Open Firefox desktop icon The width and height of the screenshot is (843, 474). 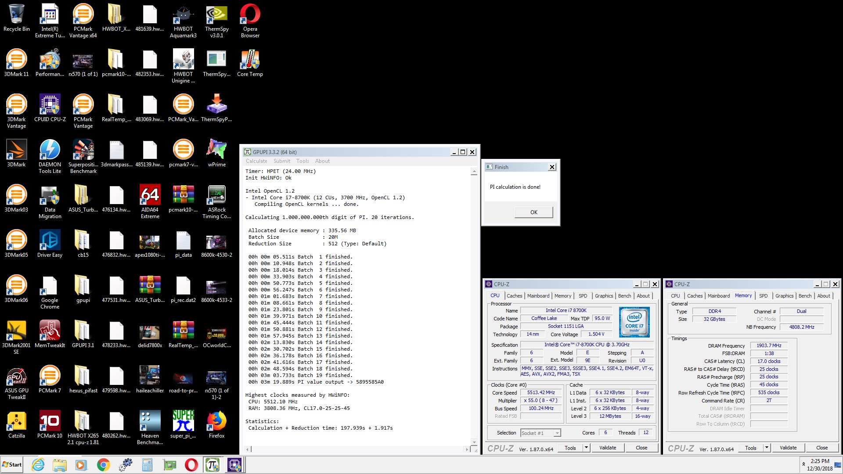(x=216, y=424)
